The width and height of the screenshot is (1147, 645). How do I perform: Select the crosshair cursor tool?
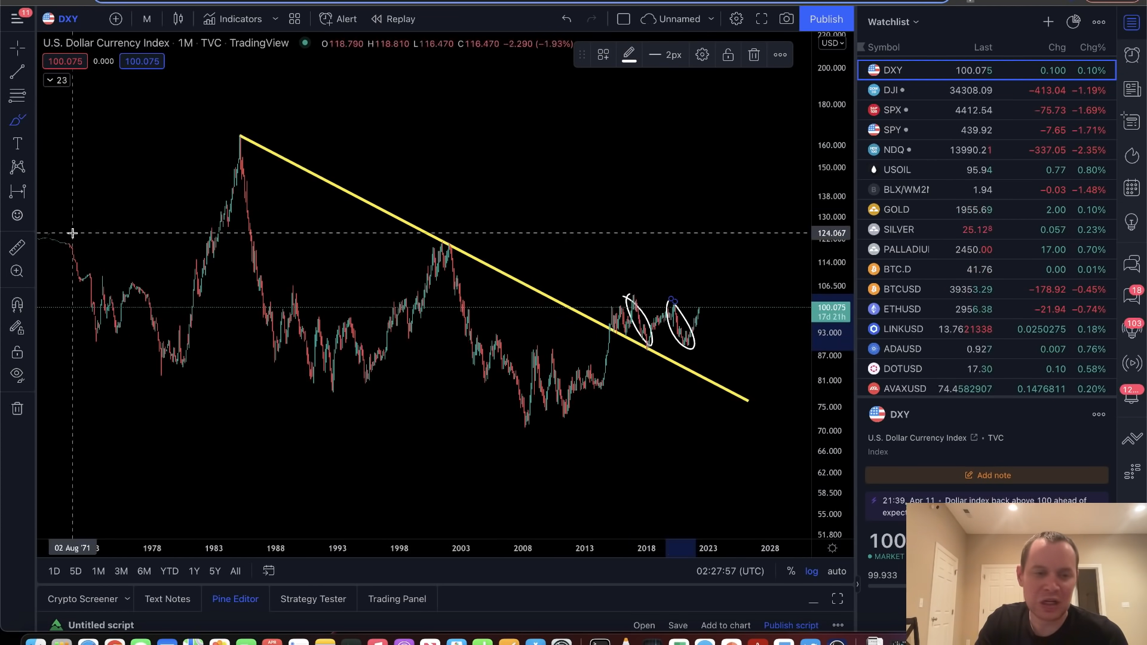tap(17, 48)
